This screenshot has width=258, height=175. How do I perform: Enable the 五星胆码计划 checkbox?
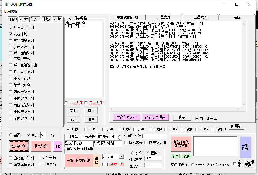pos(11,41)
